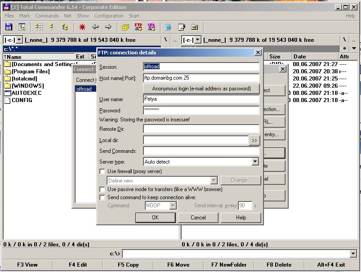
Task: Click the red asterisk invert selection icon
Action: (x=82, y=27)
